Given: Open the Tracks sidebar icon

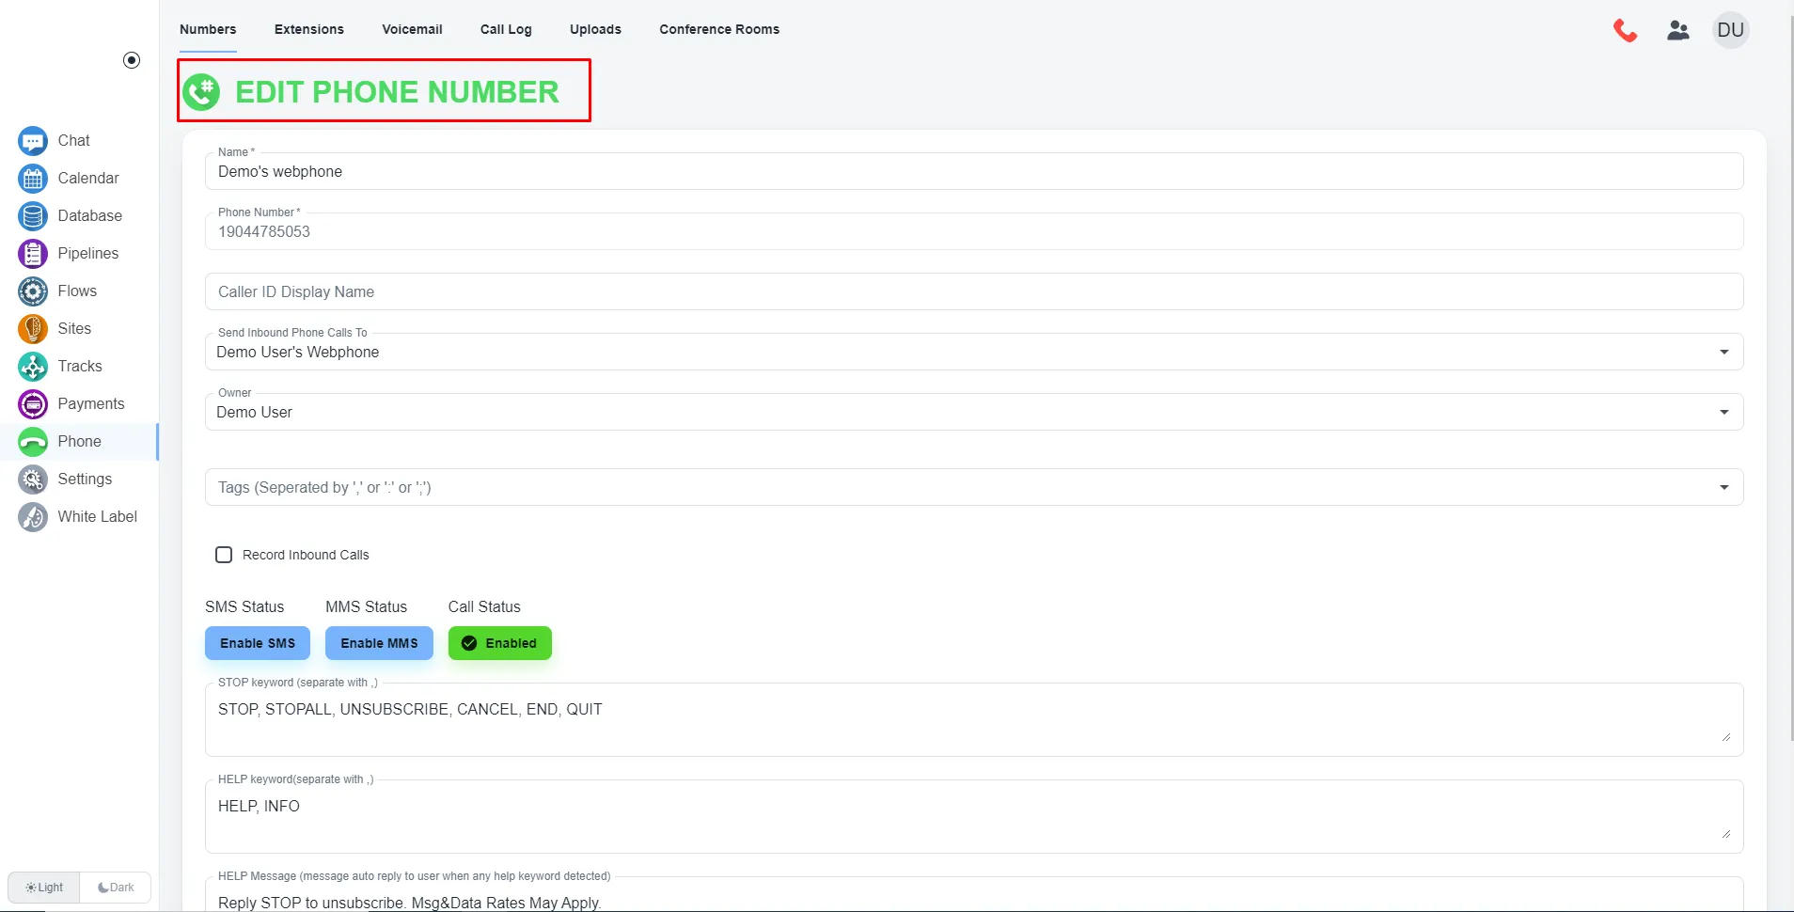Looking at the screenshot, I should coord(33,367).
